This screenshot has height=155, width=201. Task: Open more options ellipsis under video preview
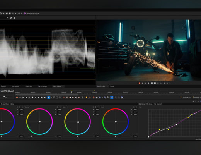tap(170, 83)
